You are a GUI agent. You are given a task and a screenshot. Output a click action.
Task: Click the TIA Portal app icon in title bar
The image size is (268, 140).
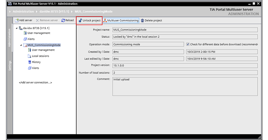10,4
